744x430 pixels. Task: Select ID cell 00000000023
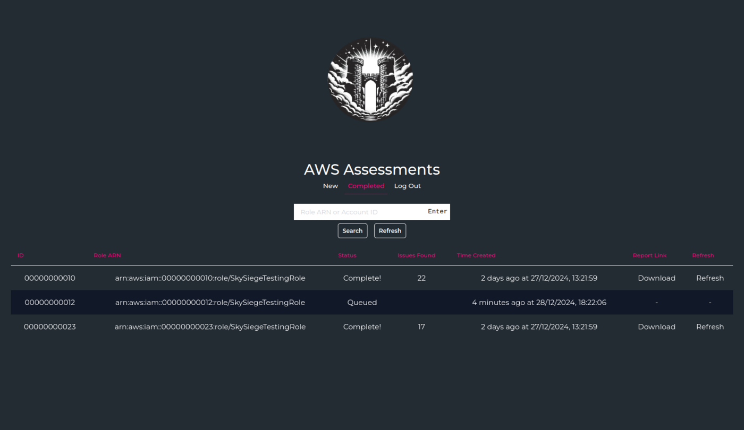[x=50, y=327]
